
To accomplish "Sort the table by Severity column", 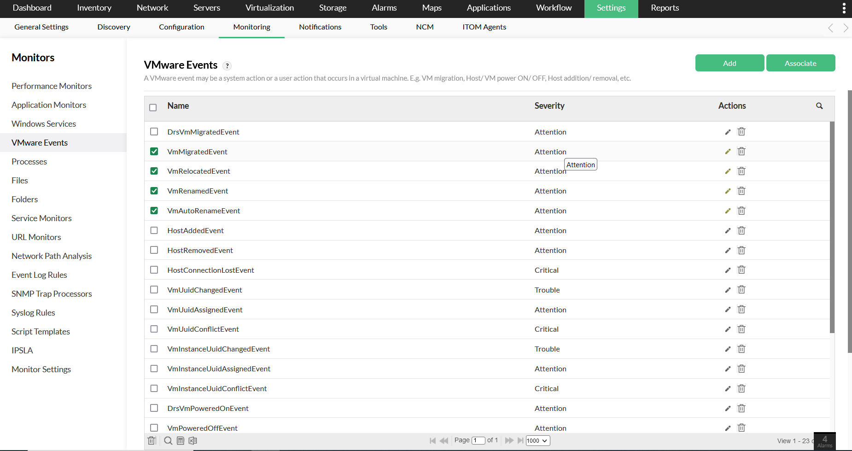I will tap(549, 106).
